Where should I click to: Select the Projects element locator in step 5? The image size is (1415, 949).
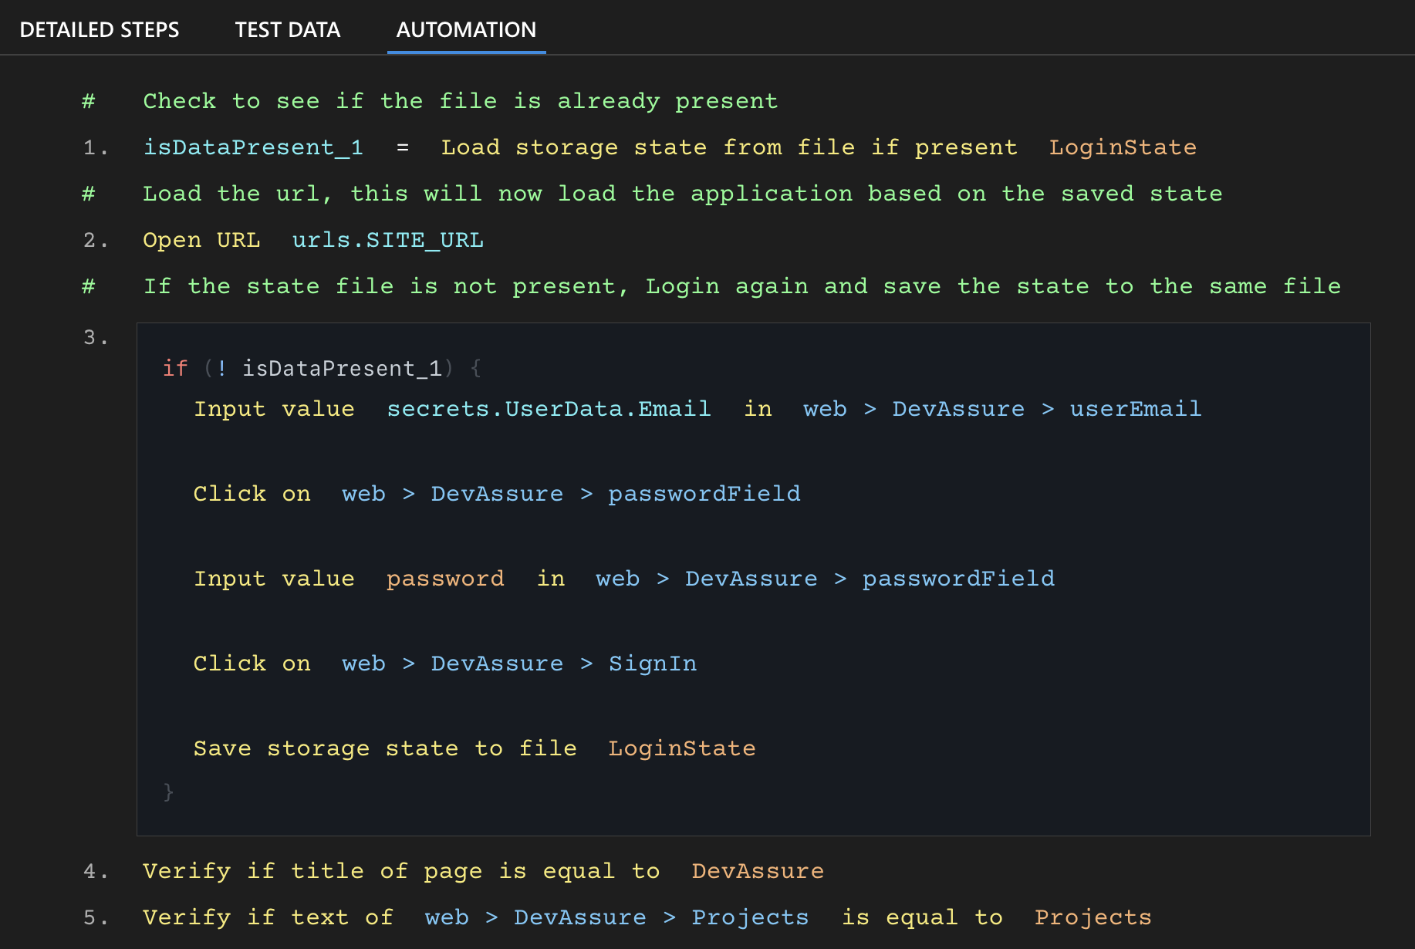749,917
